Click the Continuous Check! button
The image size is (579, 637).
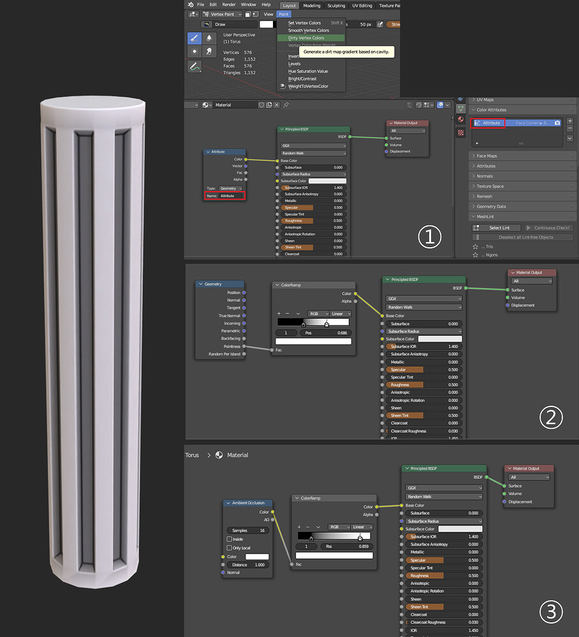[548, 227]
